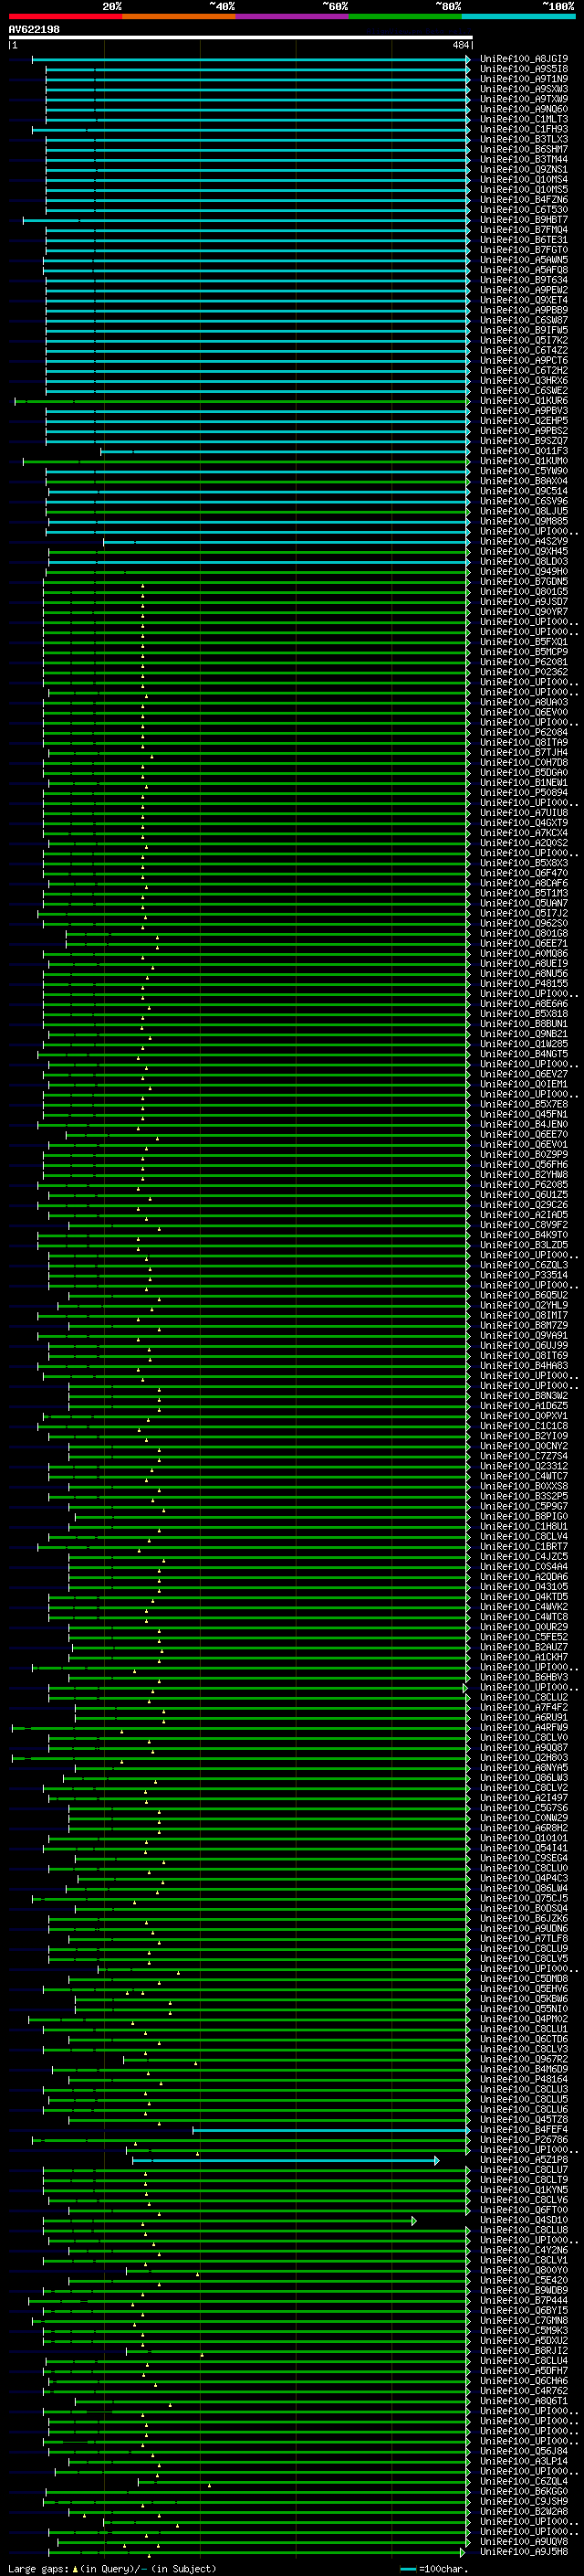Click the red 20% identity legend segment
The height and width of the screenshot is (2576, 584).
[66, 16]
